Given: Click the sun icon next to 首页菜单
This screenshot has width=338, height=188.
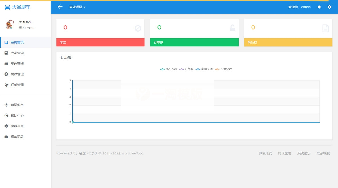Looking at the screenshot, I should pos(6,105).
